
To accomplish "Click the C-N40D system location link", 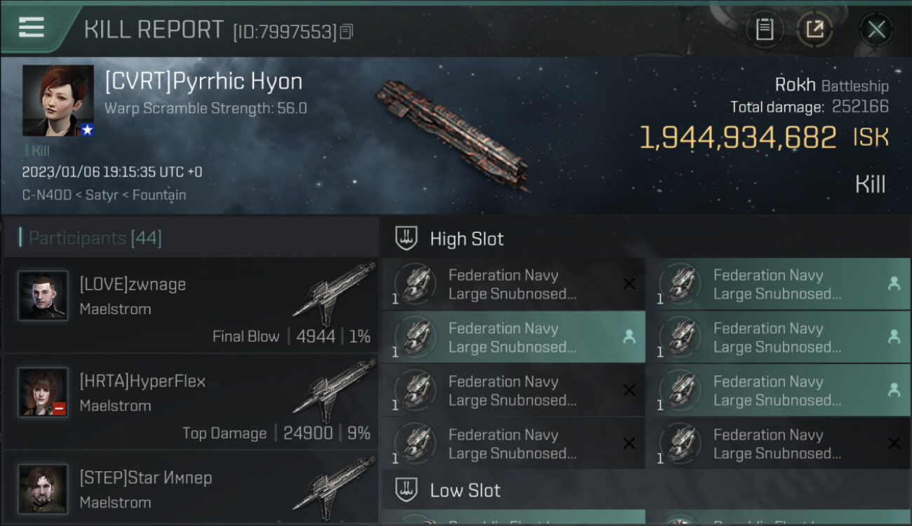I will point(46,195).
